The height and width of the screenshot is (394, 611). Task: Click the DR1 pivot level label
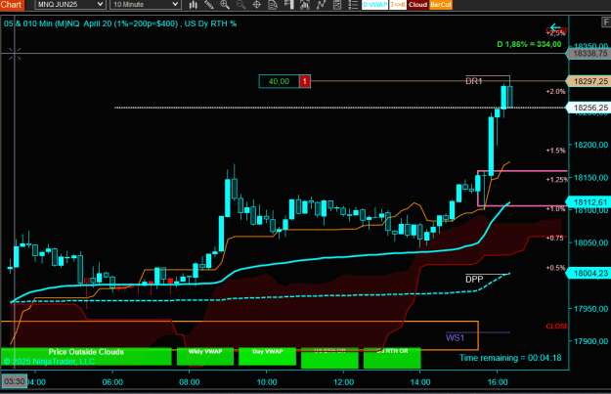click(x=474, y=81)
